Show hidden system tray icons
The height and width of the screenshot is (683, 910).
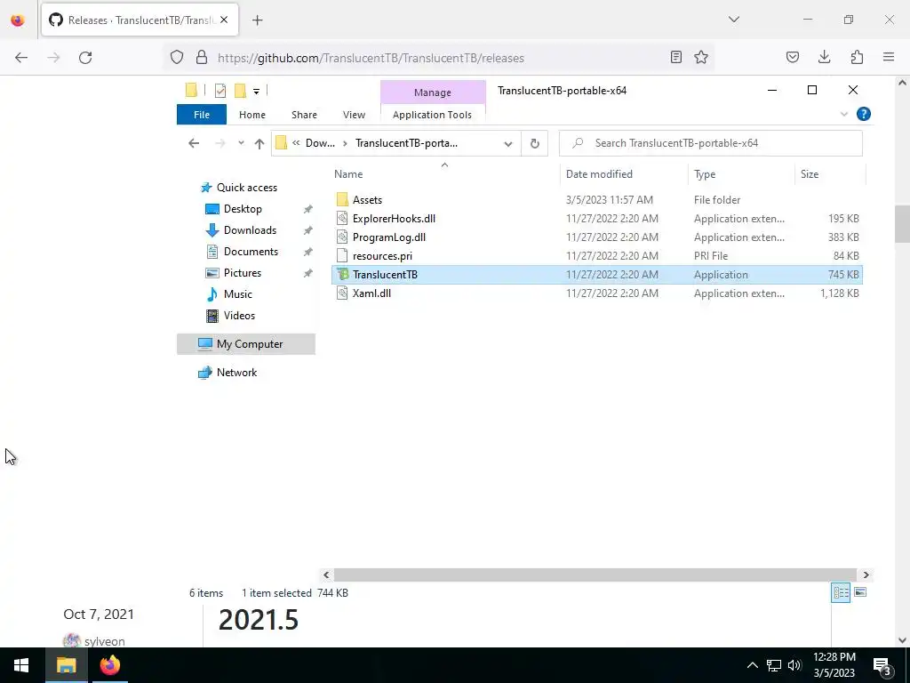[x=752, y=665]
